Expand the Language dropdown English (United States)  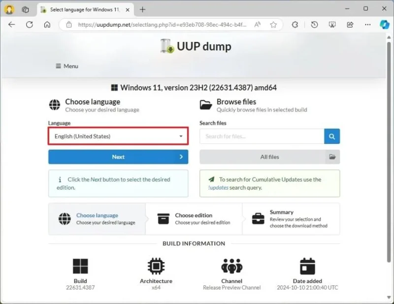(x=118, y=136)
